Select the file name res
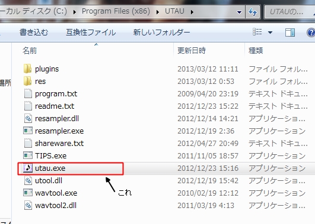 [x=40, y=82]
